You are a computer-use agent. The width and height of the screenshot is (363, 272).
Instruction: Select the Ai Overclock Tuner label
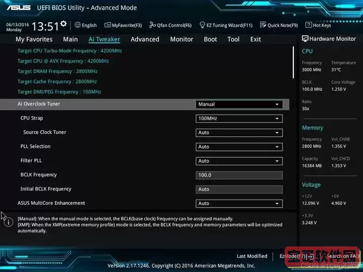pyautogui.click(x=39, y=104)
